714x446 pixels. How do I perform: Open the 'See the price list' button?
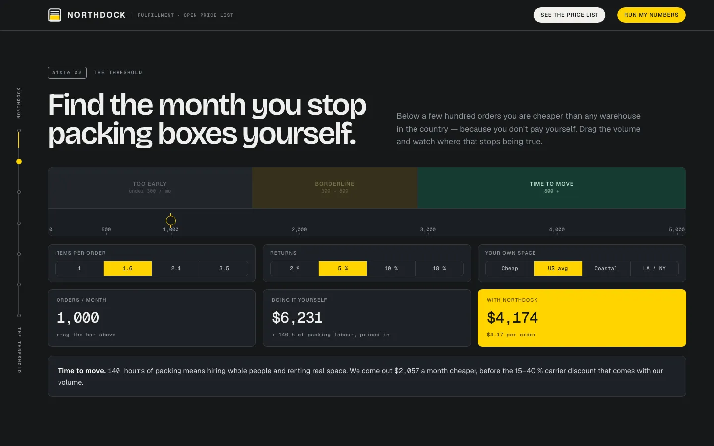tap(569, 15)
